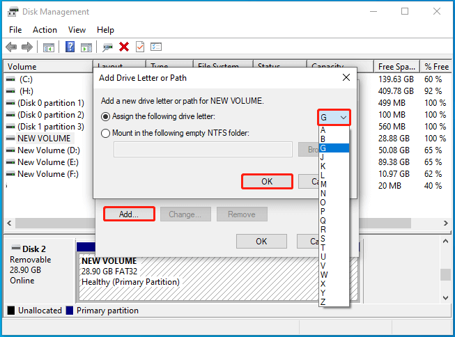The image size is (455, 337).
Task: Click OK in Add Drive Letter dialog
Action: point(267,182)
